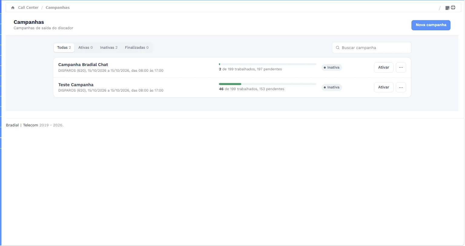
Task: Click Inativa status badge of Teste Campanha
Action: tap(331, 87)
